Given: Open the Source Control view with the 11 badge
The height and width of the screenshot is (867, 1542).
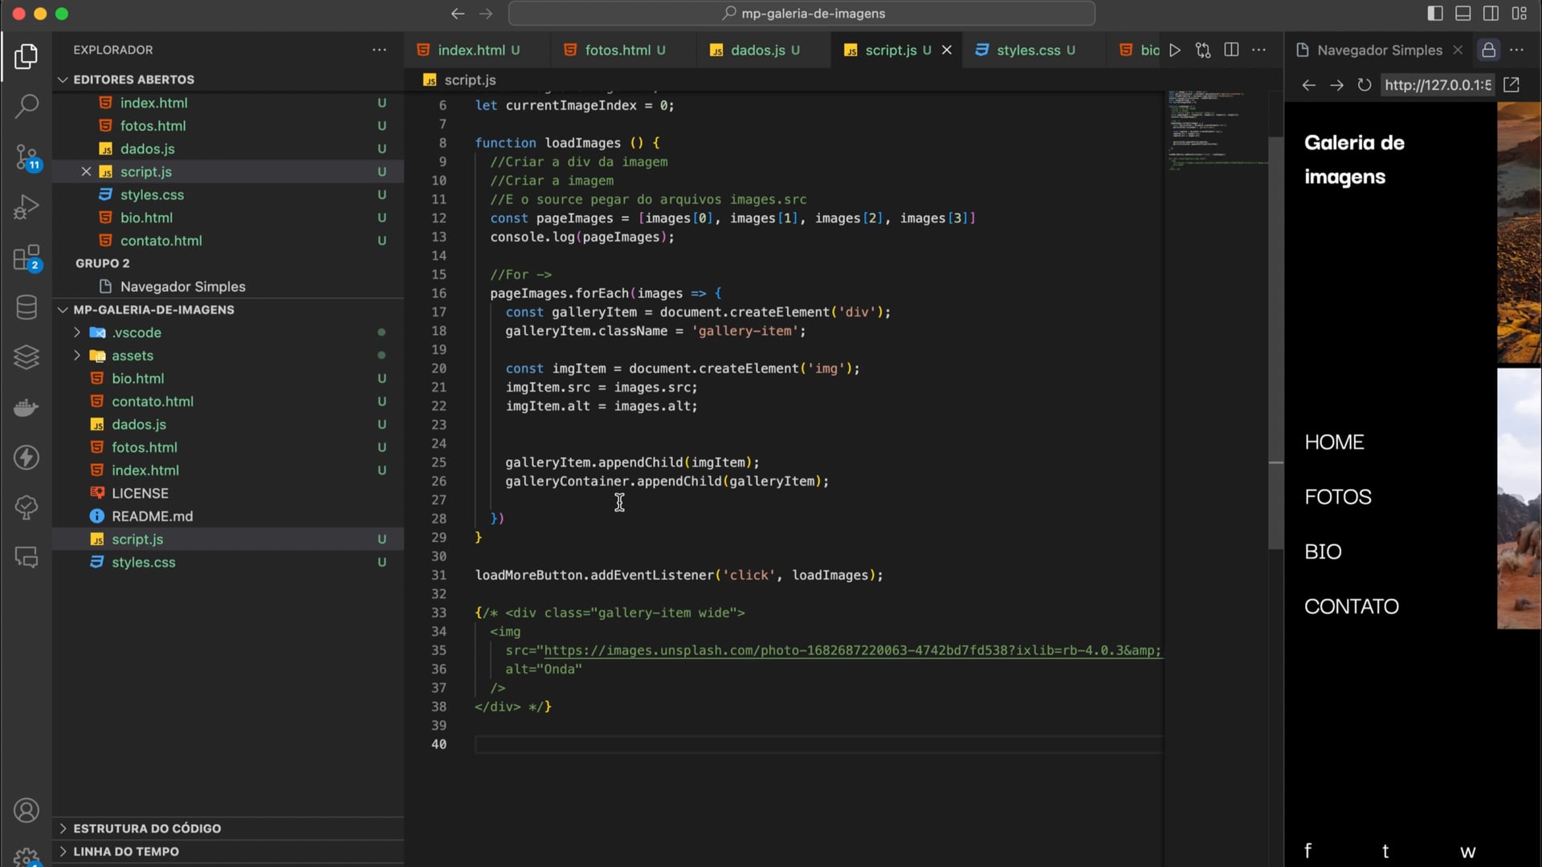Looking at the screenshot, I should [x=27, y=157].
